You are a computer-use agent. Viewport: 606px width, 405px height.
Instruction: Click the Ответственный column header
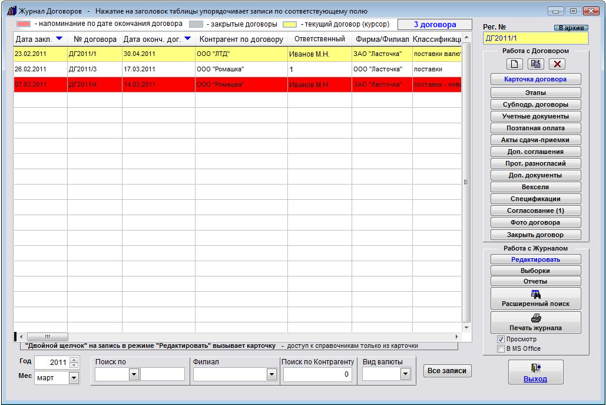pyautogui.click(x=319, y=39)
